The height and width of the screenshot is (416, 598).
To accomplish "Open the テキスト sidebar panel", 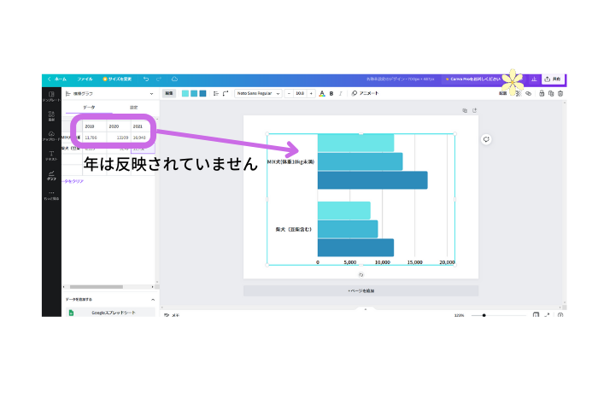I will (x=51, y=155).
